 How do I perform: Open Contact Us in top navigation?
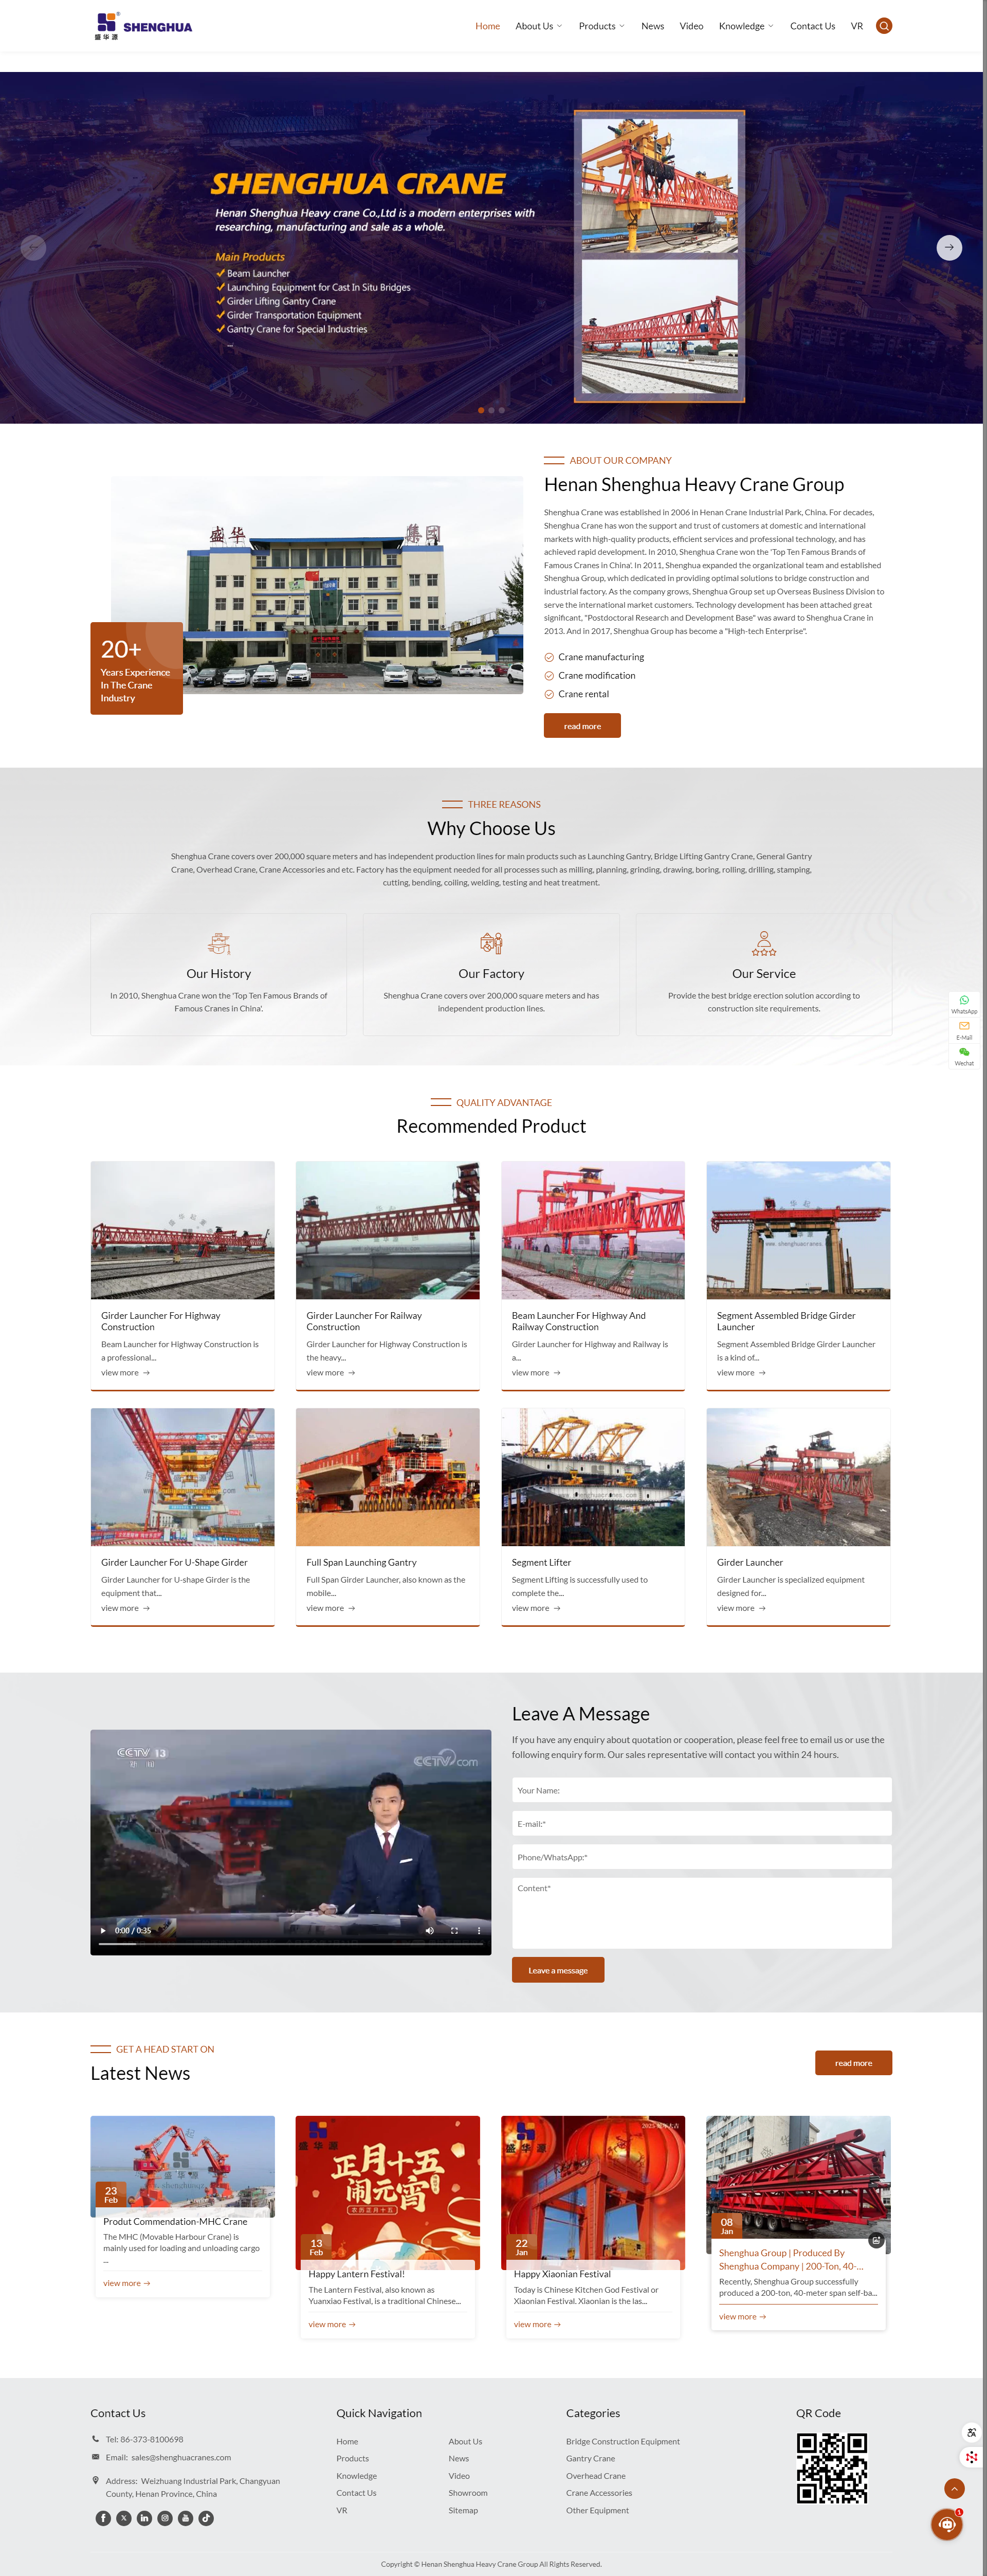point(812,26)
